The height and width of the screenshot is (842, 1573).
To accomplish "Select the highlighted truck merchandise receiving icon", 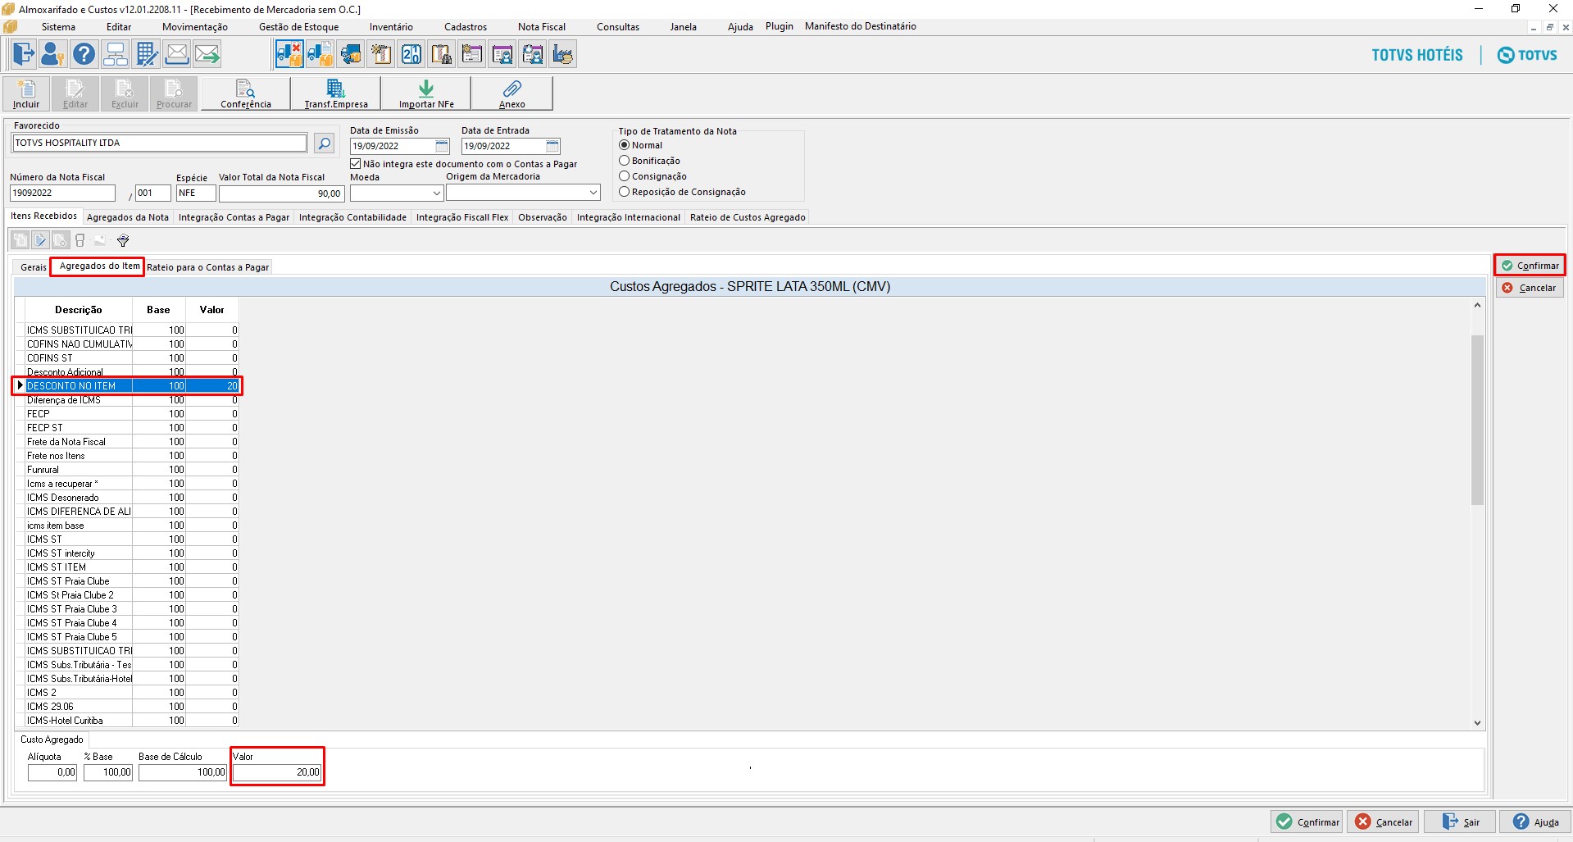I will 288,53.
